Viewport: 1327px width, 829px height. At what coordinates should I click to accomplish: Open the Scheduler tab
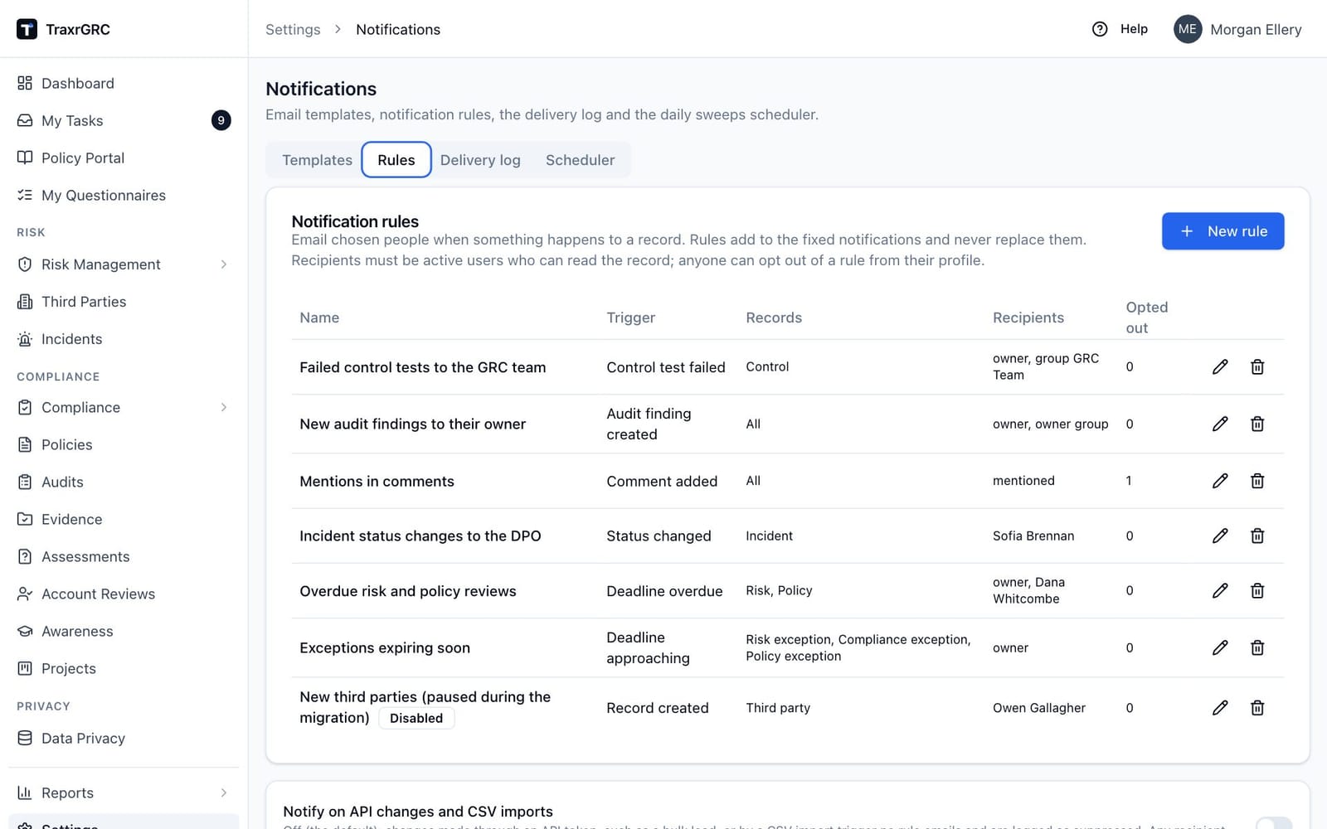point(580,160)
